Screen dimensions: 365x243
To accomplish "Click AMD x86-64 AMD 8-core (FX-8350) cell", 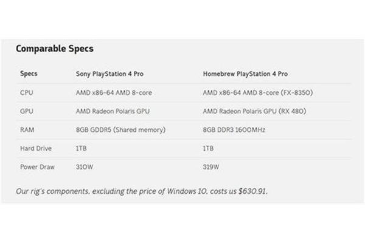I will pyautogui.click(x=258, y=93).
